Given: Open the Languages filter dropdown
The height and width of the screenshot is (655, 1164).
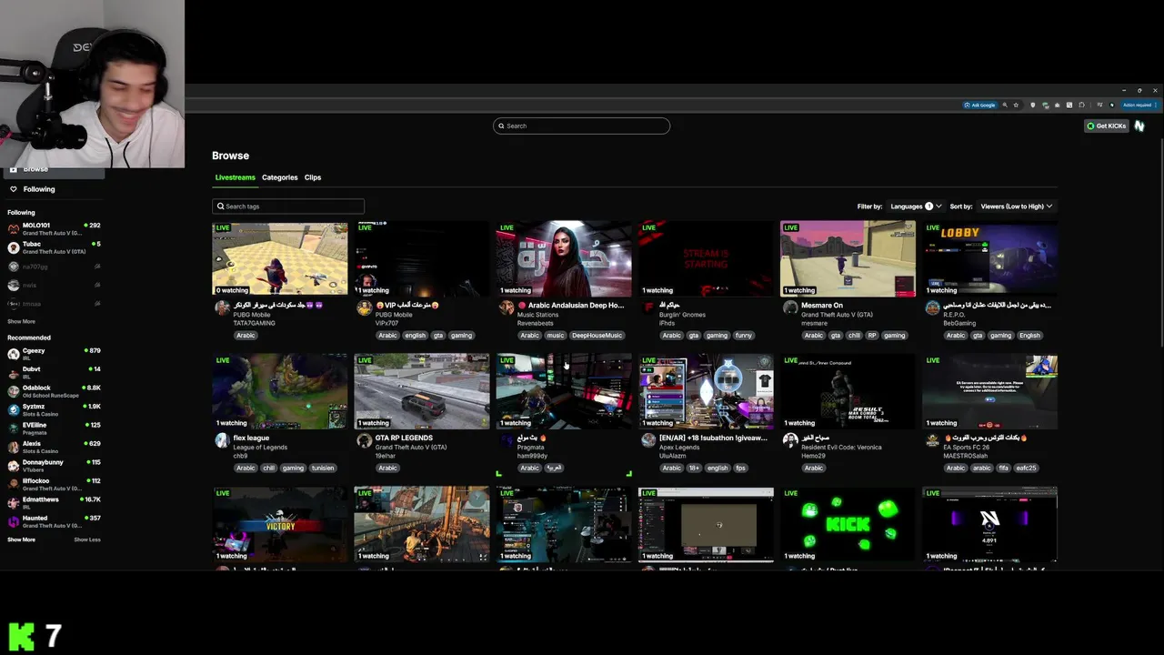Looking at the screenshot, I should pyautogui.click(x=915, y=207).
